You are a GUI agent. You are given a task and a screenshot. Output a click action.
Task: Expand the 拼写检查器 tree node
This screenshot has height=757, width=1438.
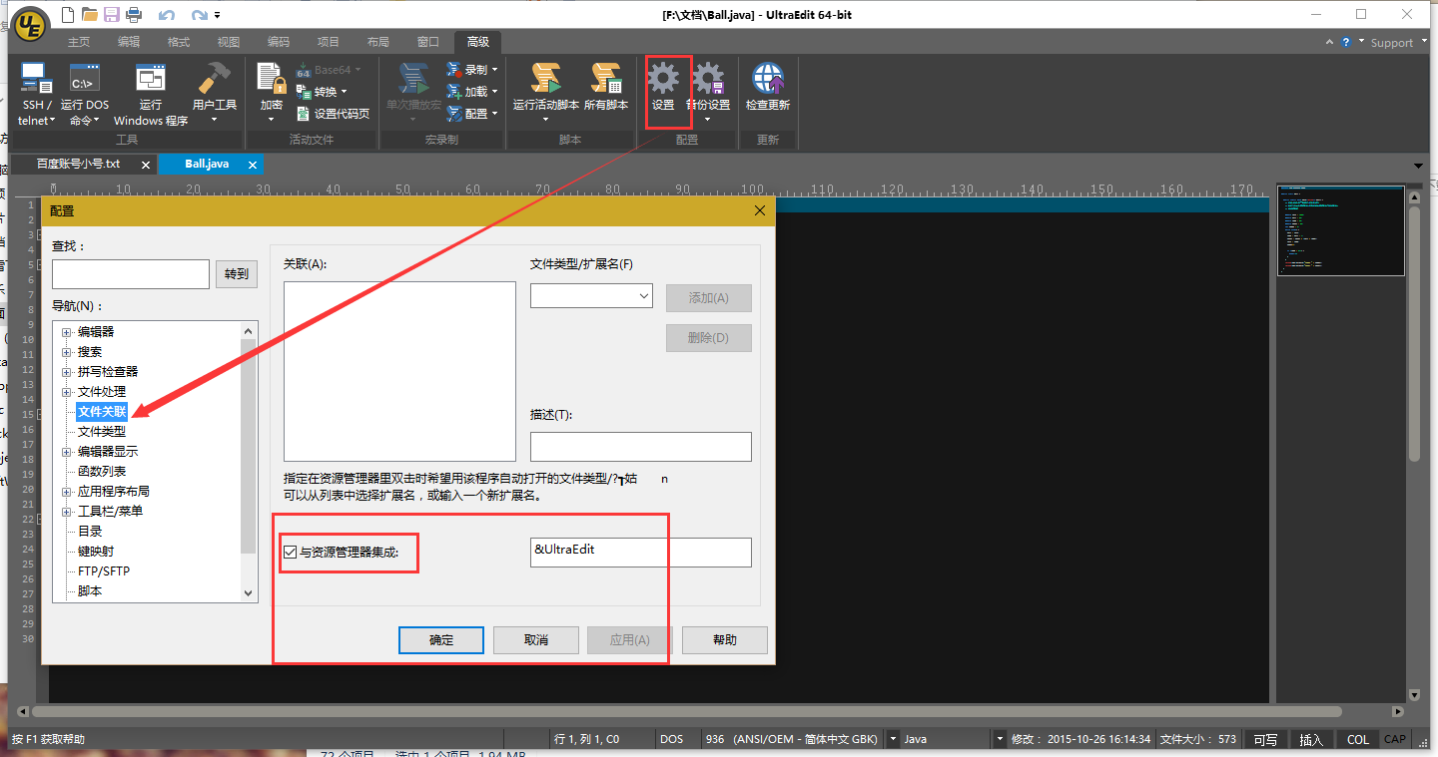click(67, 372)
